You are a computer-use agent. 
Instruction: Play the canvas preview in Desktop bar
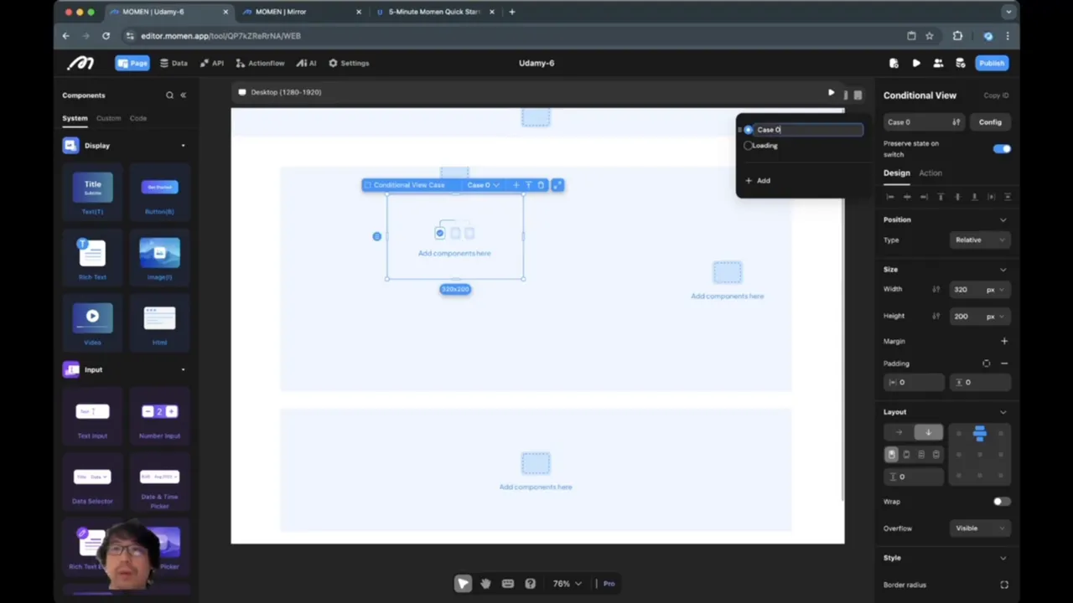(x=831, y=93)
